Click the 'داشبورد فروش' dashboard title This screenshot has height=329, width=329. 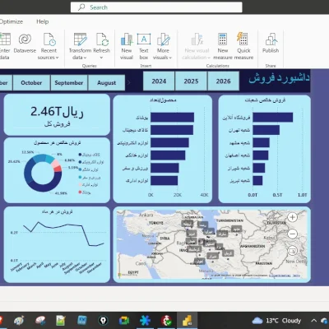coord(279,78)
